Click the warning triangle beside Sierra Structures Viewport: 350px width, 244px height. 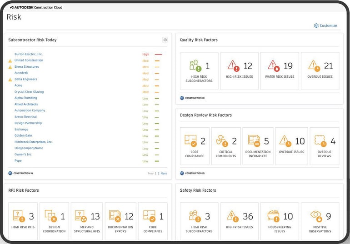click(10, 67)
